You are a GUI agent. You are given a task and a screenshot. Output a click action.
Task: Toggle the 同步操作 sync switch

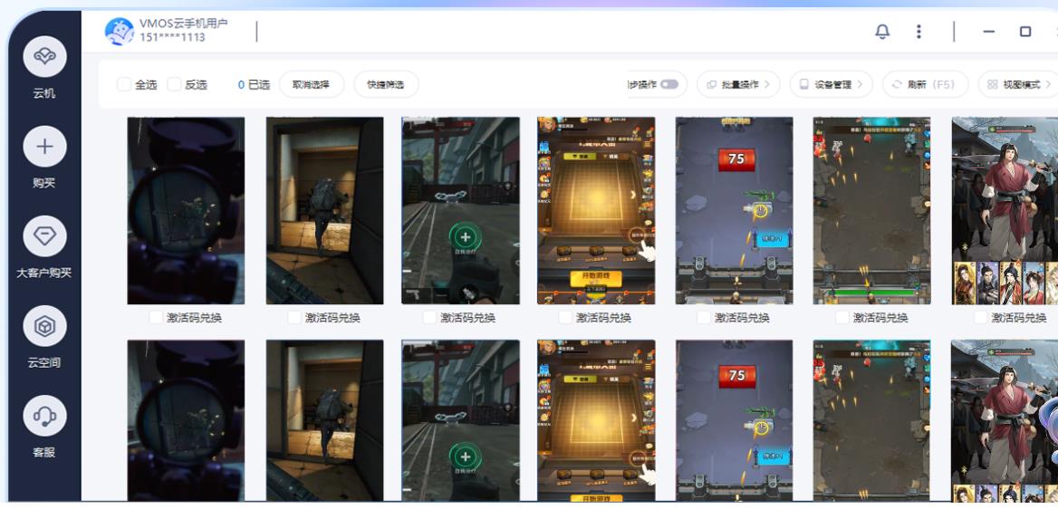pos(670,85)
